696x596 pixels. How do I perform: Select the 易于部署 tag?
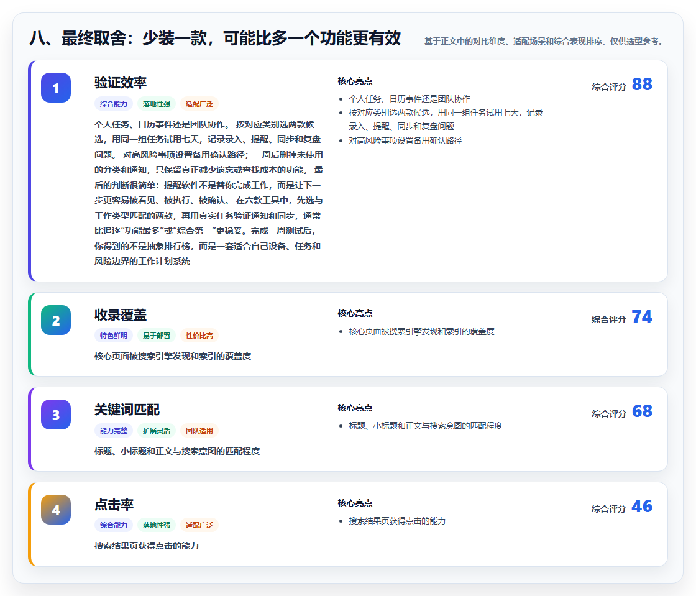point(157,336)
